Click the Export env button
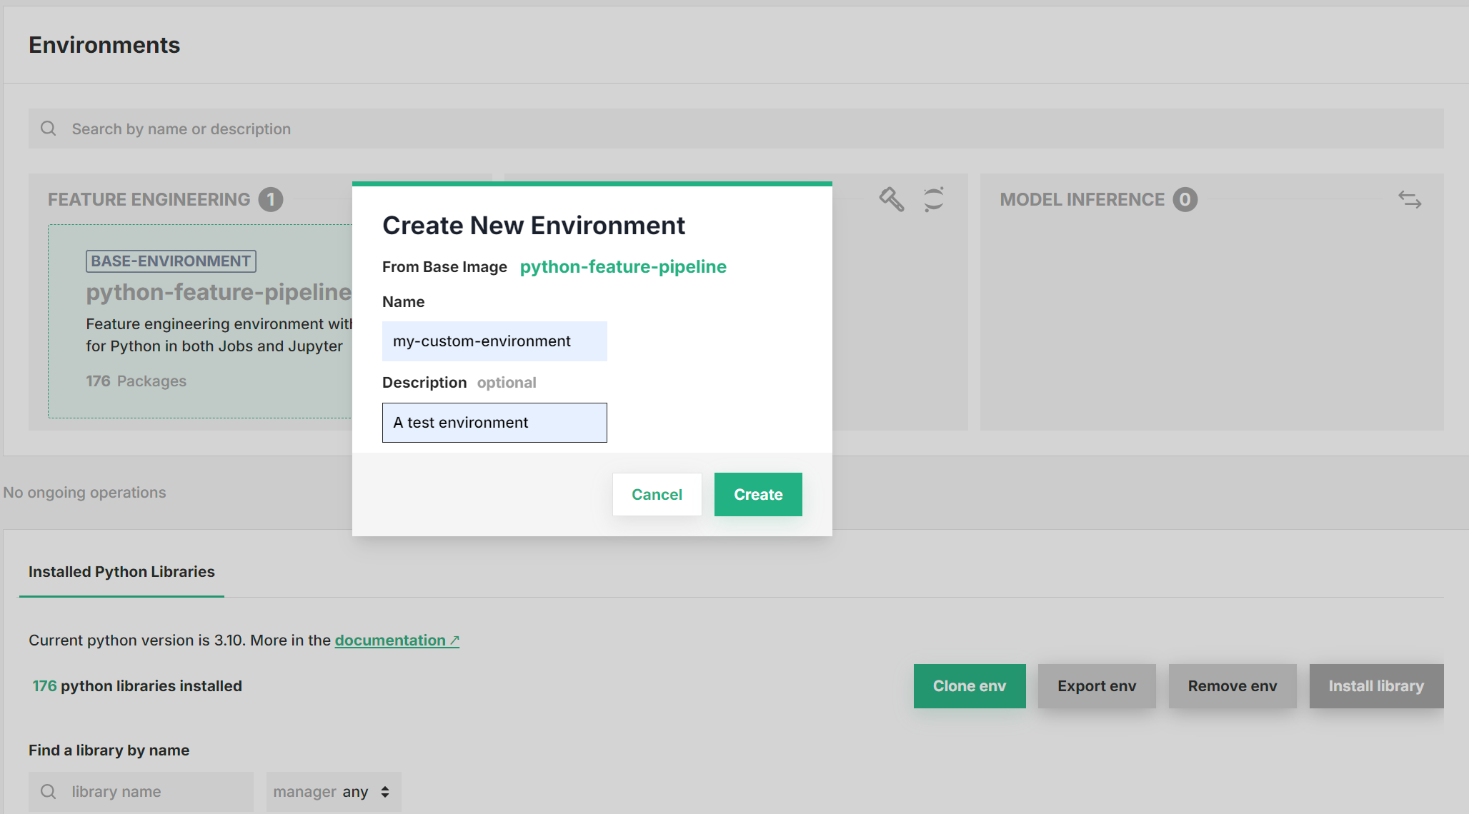 pyautogui.click(x=1096, y=685)
